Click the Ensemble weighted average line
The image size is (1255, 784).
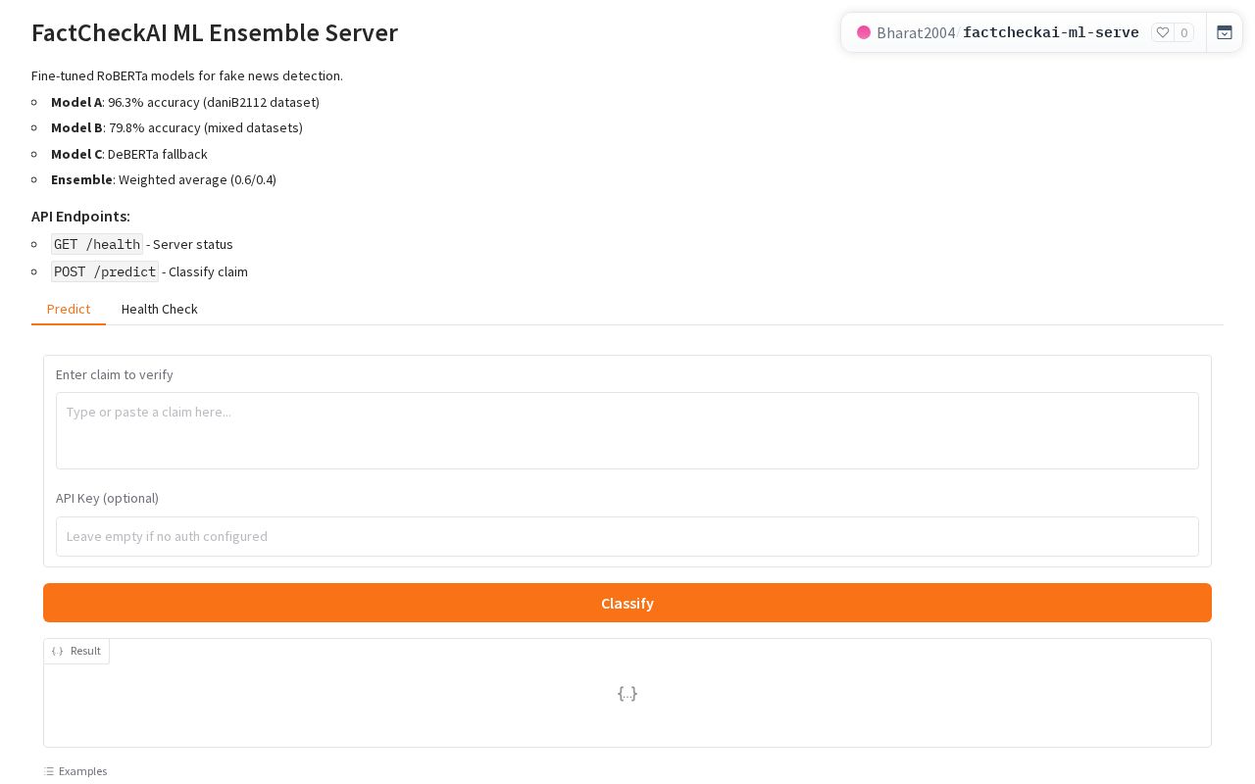coord(164,179)
